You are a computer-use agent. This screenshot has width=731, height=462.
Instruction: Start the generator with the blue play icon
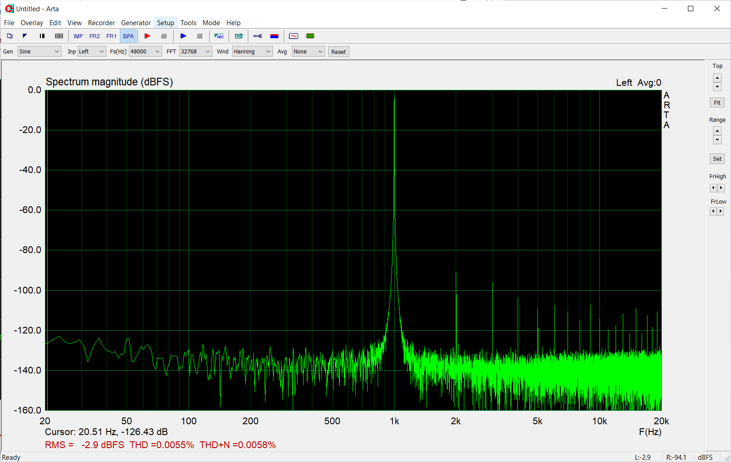click(183, 36)
